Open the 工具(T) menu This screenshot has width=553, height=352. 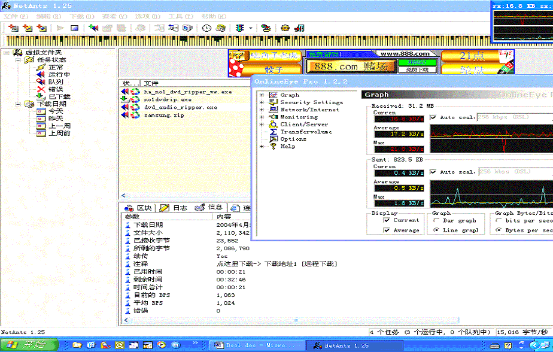[x=181, y=16]
